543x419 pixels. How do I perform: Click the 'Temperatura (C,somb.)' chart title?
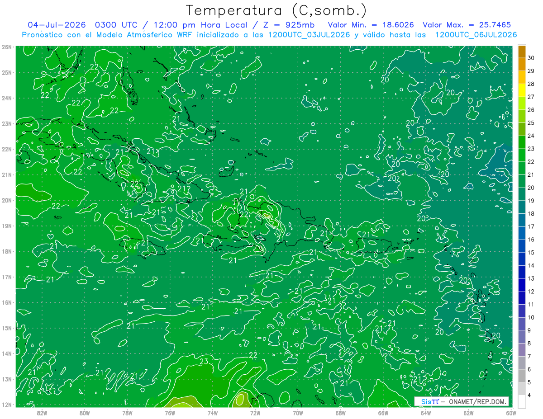(276, 10)
